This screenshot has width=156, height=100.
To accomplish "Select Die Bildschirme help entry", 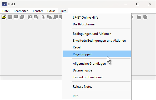I will (x=97, y=24).
